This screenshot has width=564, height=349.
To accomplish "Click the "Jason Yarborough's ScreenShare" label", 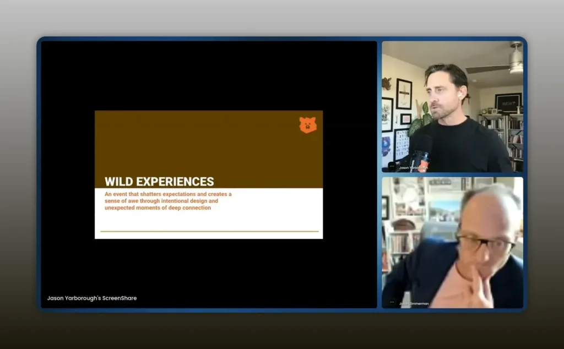I will 92,298.
